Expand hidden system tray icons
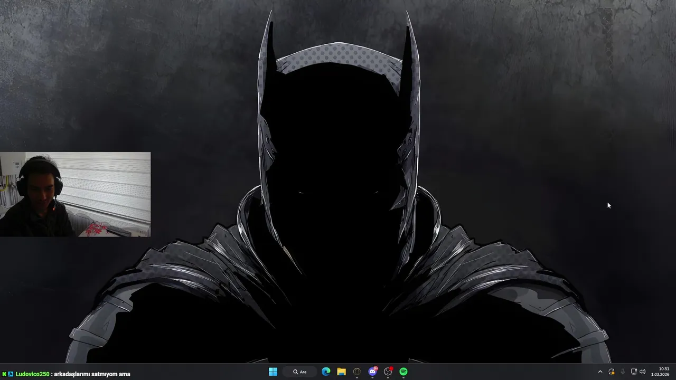This screenshot has height=380, width=676. 600,372
